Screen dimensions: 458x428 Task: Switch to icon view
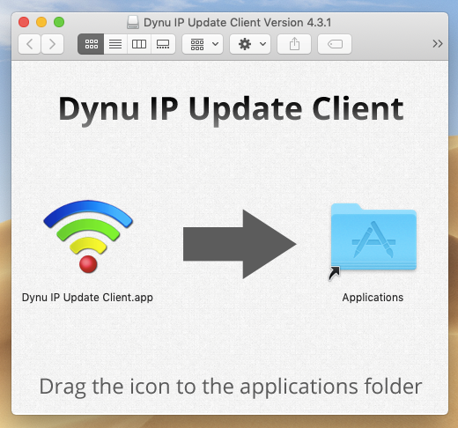click(x=91, y=44)
